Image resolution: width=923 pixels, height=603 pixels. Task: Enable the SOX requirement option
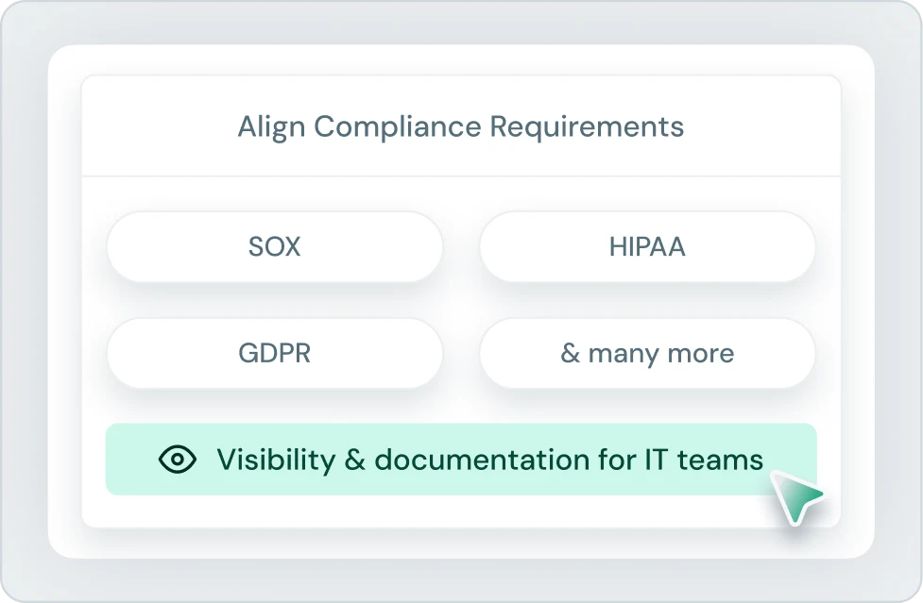[x=274, y=246]
